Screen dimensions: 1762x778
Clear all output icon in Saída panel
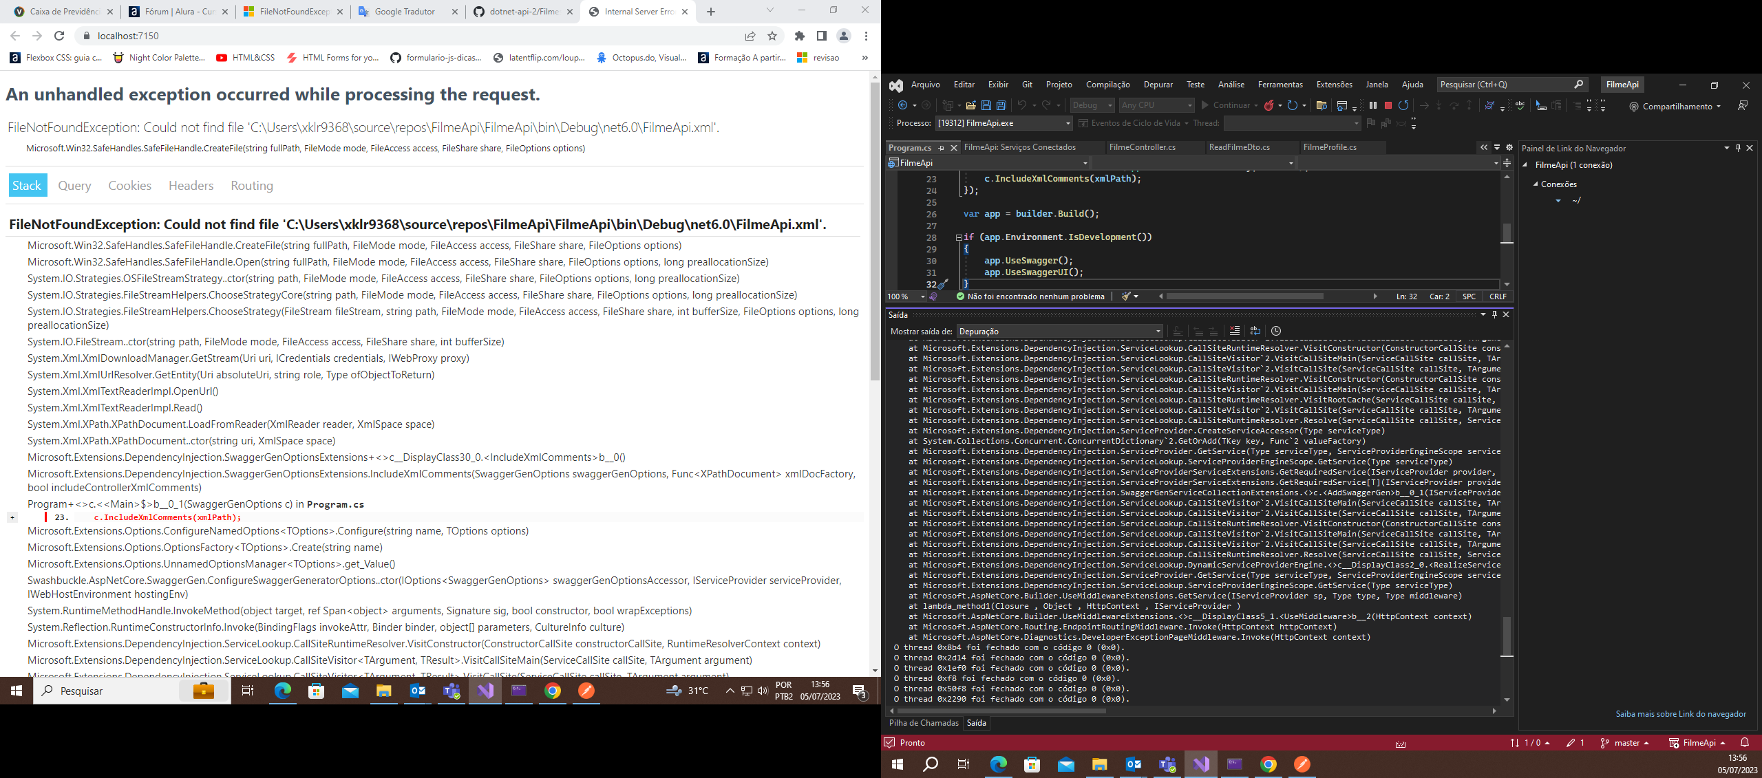pyautogui.click(x=1234, y=331)
